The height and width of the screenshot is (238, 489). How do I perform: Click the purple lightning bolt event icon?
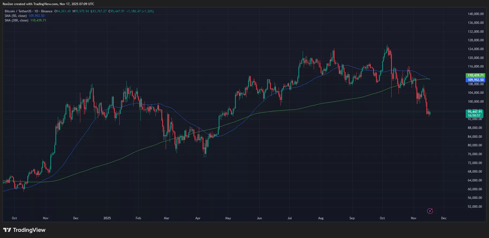point(430,211)
